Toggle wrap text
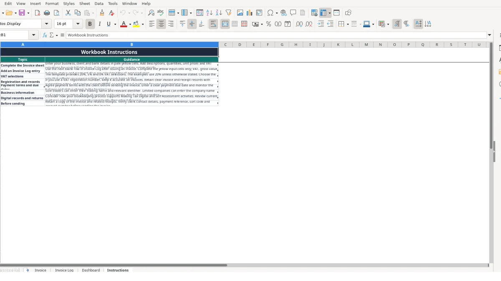This screenshot has width=501, height=281. [x=213, y=24]
